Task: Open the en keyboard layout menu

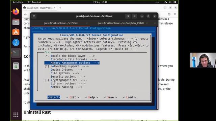Action: click(157, 2)
